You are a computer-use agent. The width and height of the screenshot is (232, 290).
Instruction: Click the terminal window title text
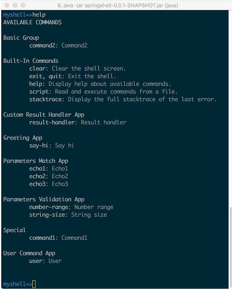(x=118, y=6)
